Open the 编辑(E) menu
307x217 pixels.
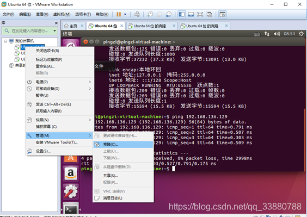(25, 14)
